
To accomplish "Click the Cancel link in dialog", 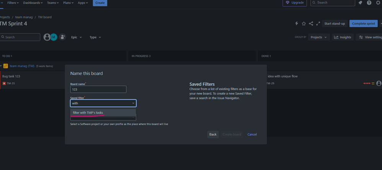I will 252,134.
